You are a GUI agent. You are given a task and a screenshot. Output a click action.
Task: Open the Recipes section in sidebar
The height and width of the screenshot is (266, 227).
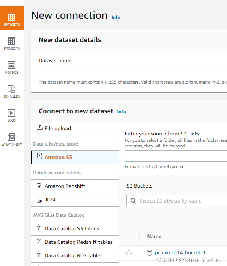point(12,68)
